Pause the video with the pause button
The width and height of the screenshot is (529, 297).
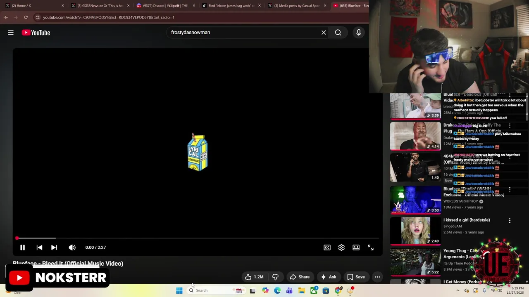click(22, 247)
